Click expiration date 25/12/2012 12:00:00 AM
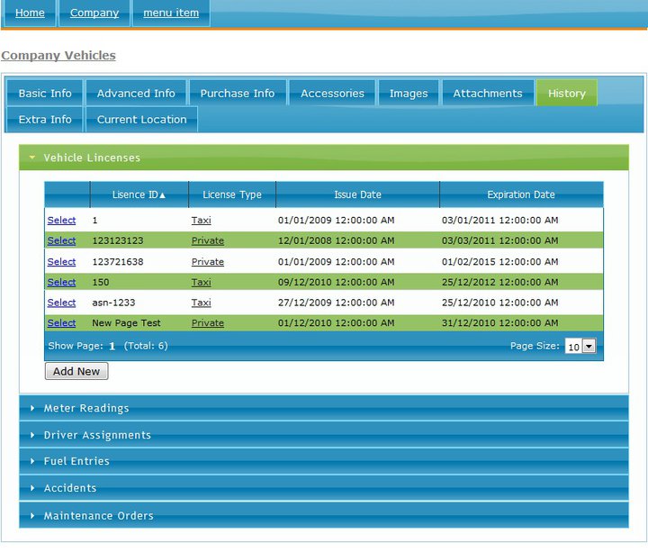 click(499, 282)
